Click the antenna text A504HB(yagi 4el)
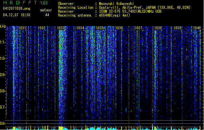 114,15
